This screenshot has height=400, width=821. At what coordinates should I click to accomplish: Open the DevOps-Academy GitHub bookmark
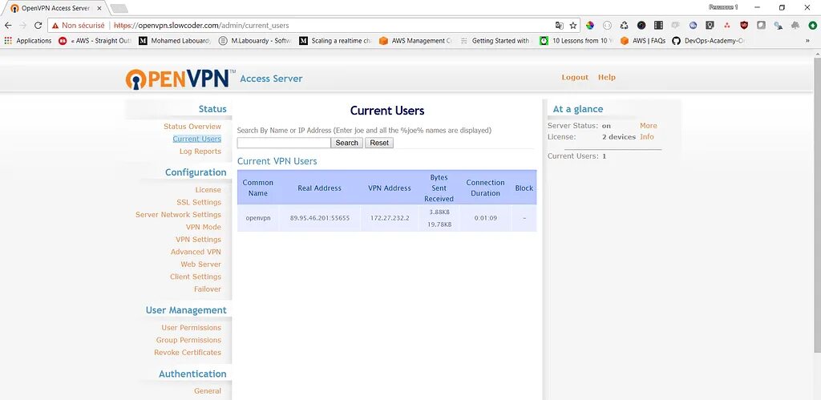coord(710,40)
